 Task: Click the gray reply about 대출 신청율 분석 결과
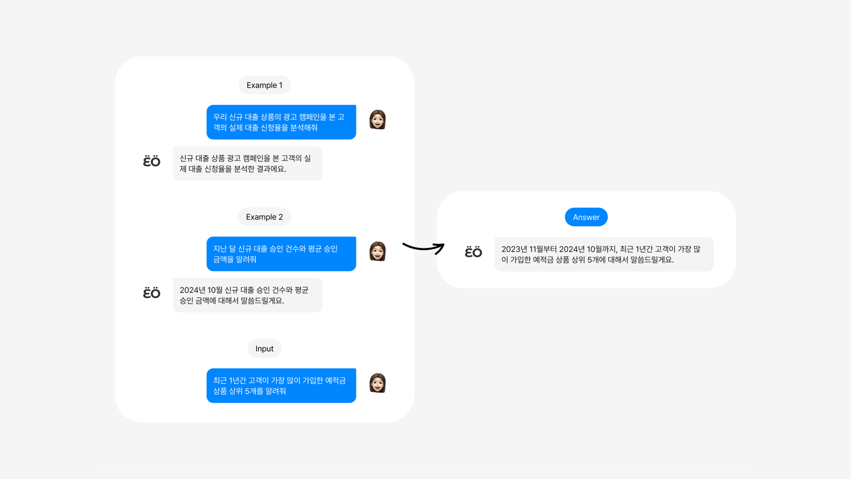pyautogui.click(x=248, y=164)
